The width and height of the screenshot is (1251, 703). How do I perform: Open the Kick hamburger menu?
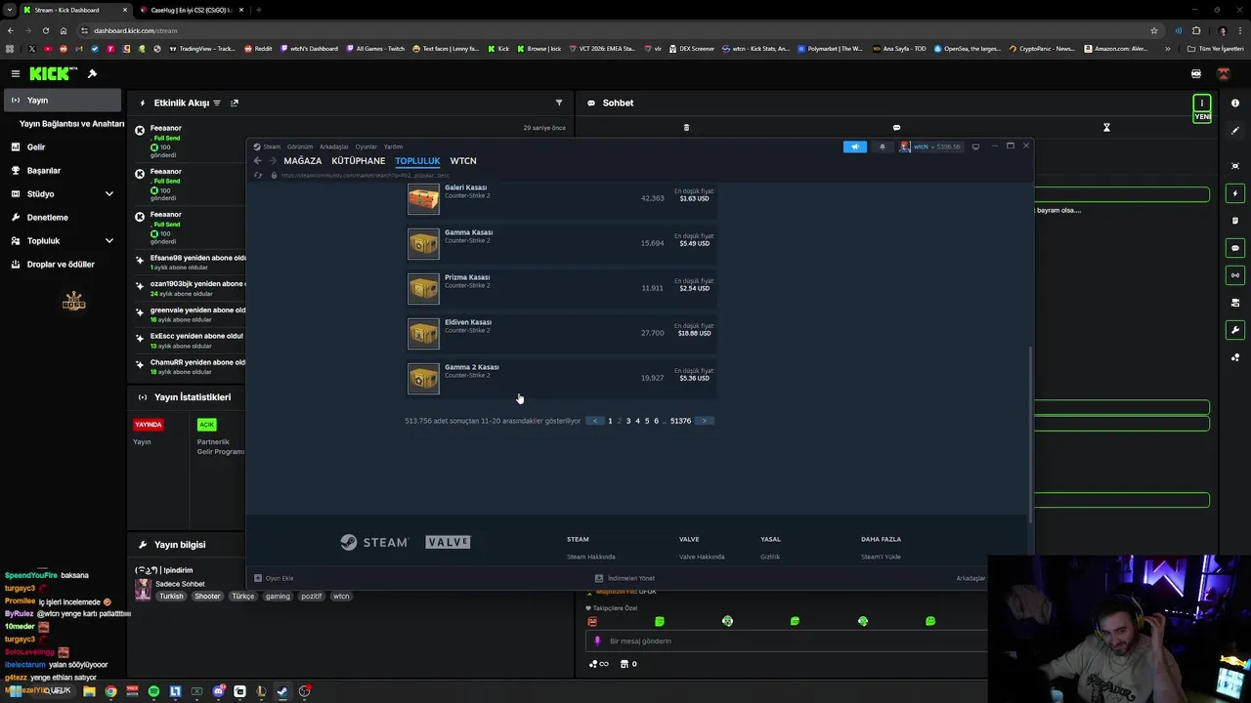click(x=15, y=73)
